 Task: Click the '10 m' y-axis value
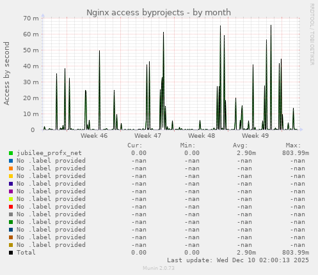click(x=31, y=114)
